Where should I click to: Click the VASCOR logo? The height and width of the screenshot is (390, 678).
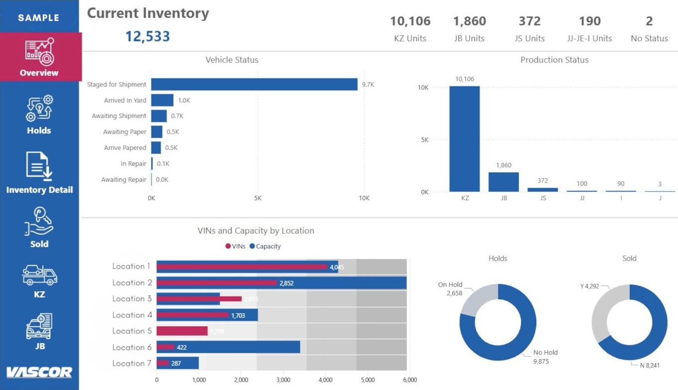coord(39,372)
